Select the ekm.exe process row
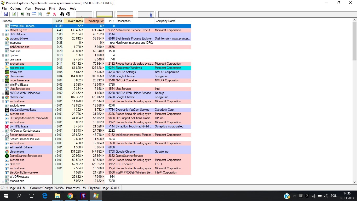This screenshot has width=357, height=201. tap(96, 164)
